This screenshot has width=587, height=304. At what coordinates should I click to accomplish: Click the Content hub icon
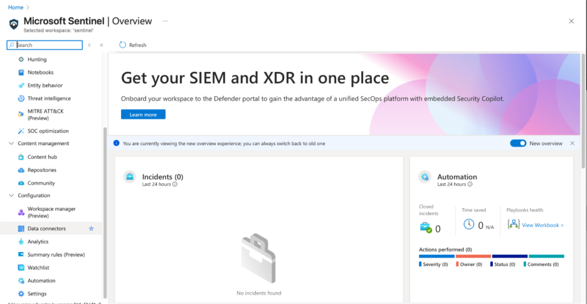point(21,157)
